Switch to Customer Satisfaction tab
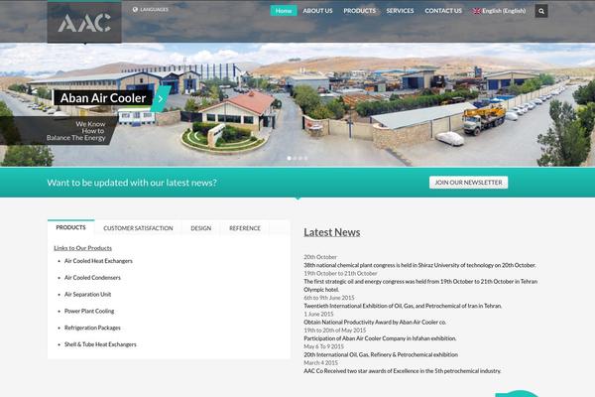Image resolution: width=595 pixels, height=397 pixels. point(138,228)
